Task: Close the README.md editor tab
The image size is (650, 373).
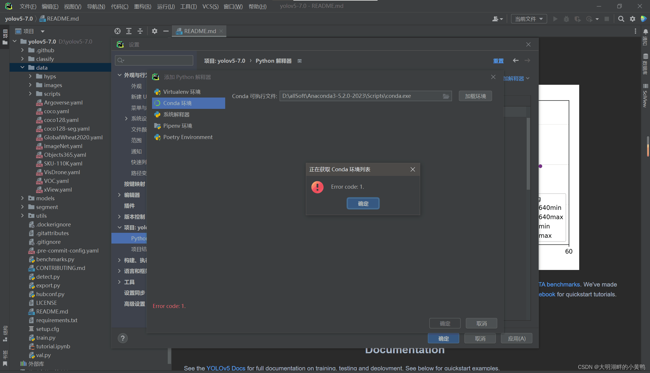Action: click(221, 31)
